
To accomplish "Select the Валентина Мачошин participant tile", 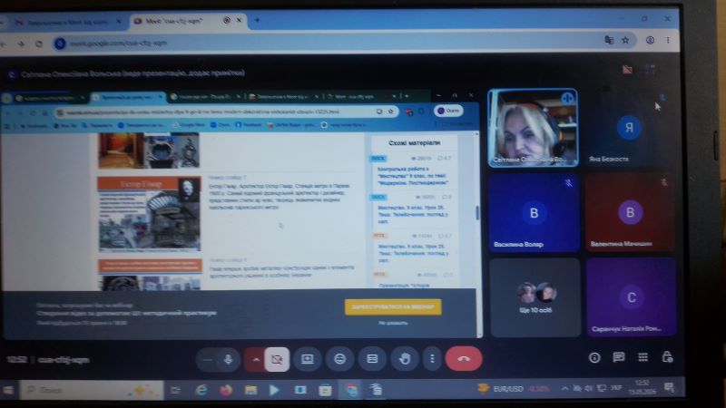I will [630, 213].
